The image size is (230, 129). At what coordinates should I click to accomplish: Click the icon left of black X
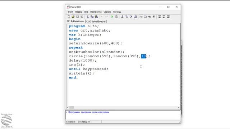tap(149, 17)
